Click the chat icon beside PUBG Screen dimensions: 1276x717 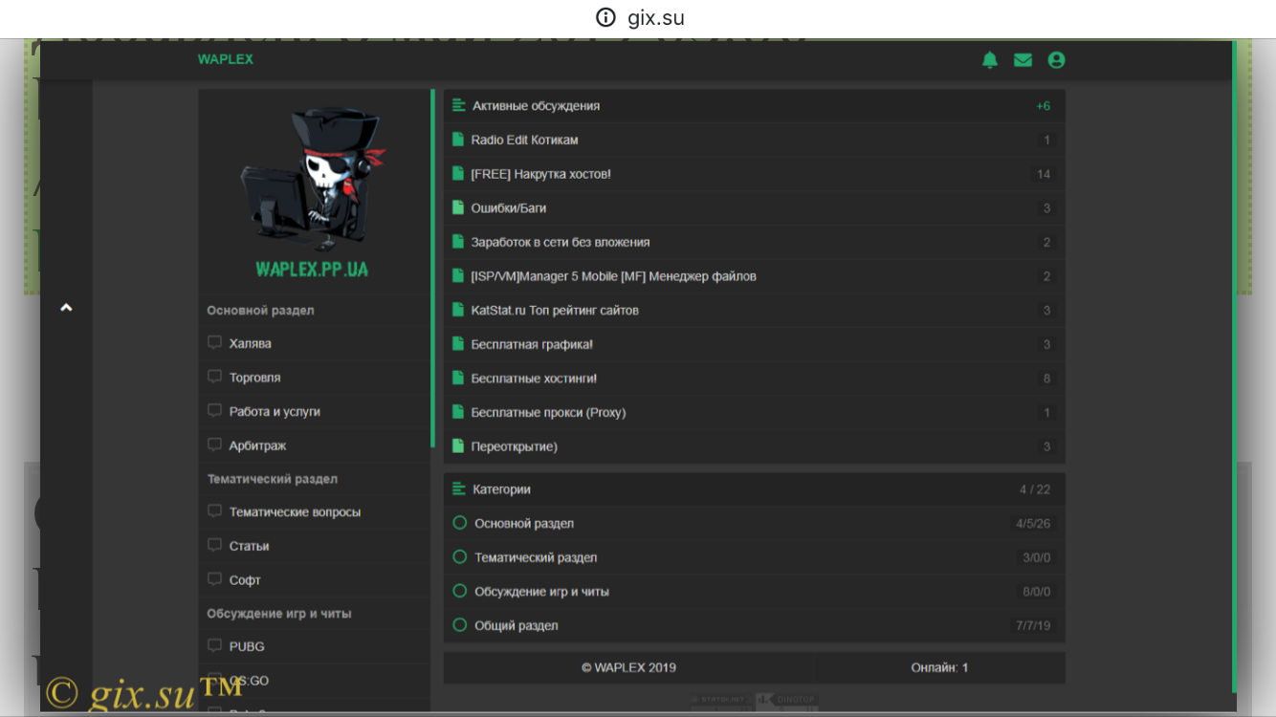click(215, 646)
